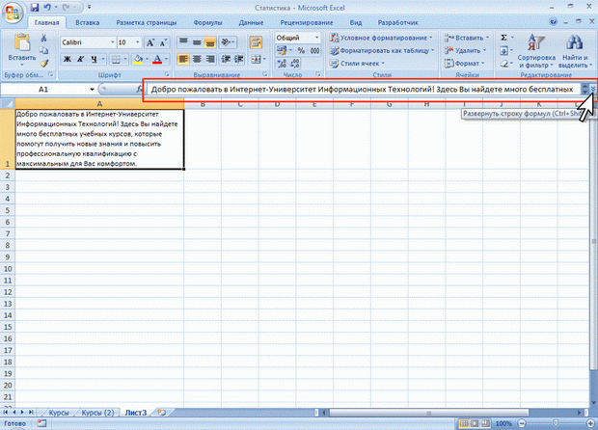Open Форматировать как таблицу gallery
The image size is (598, 430).
(x=382, y=50)
